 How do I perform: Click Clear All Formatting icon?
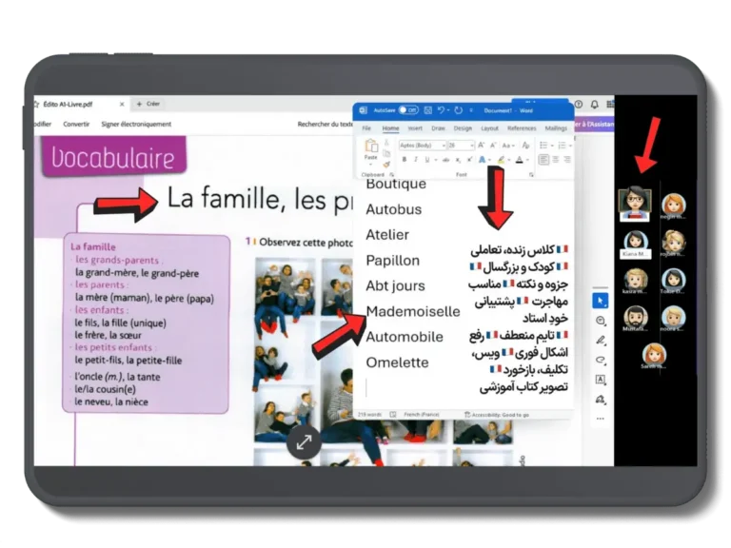(x=525, y=146)
